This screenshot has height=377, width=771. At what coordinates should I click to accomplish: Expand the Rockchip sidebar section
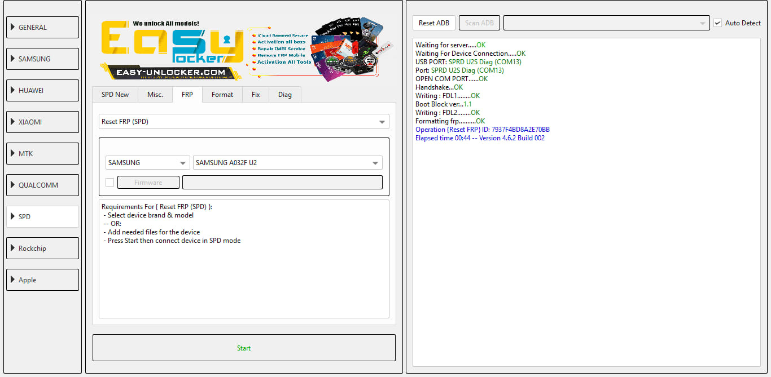pos(42,248)
